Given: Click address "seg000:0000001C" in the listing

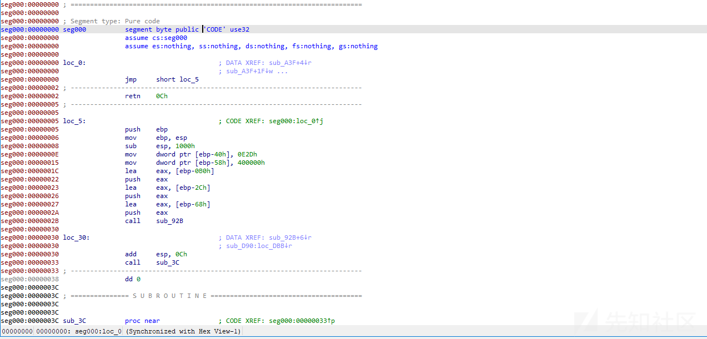Looking at the screenshot, I should tap(30, 171).
